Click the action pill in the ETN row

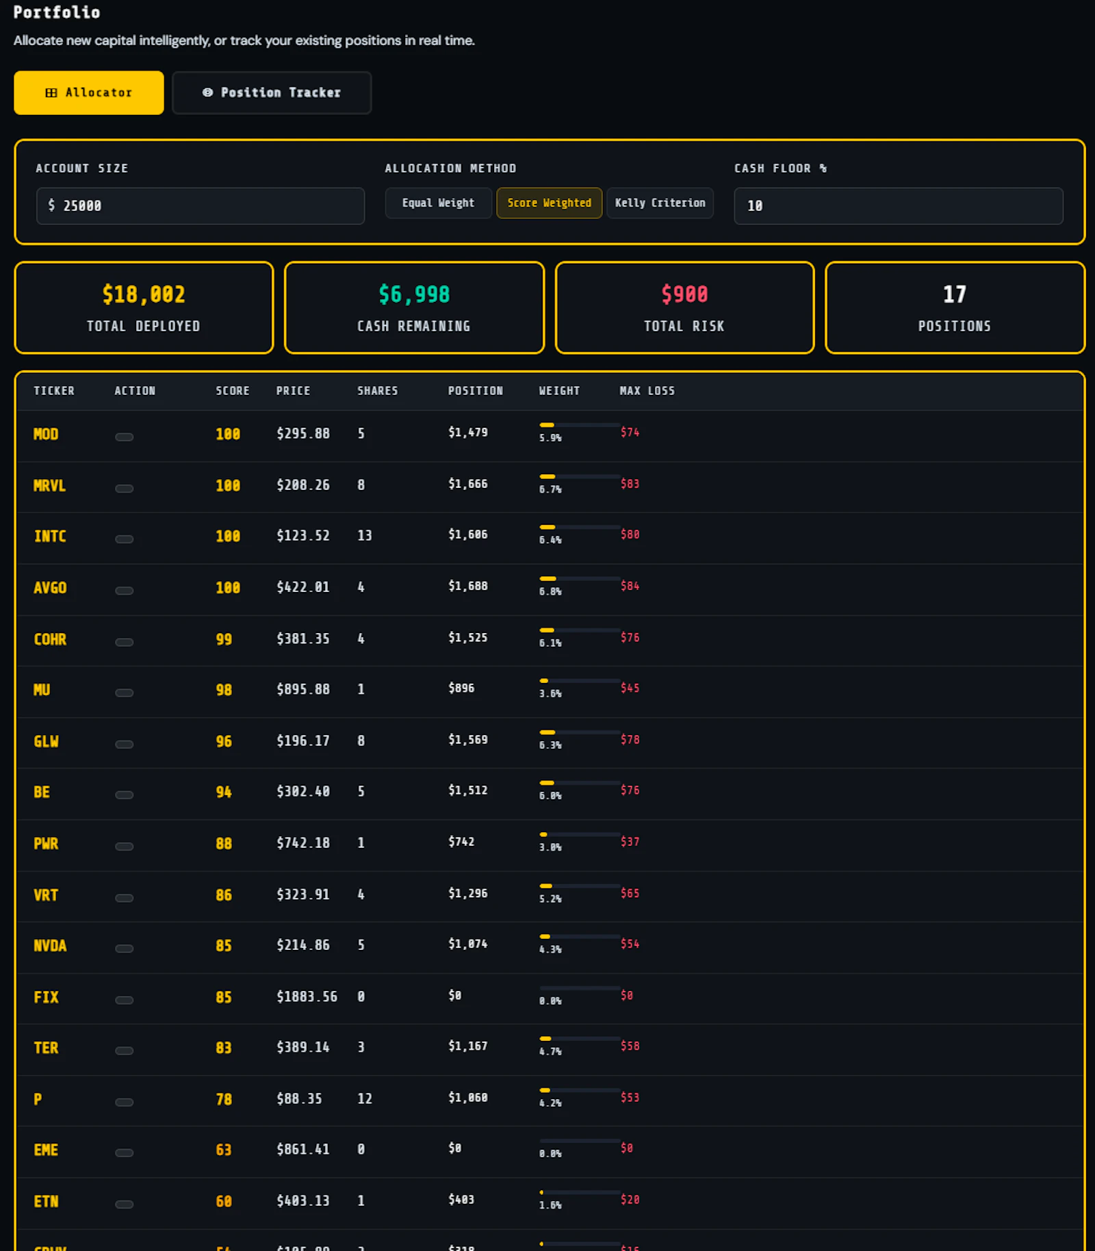124,1204
